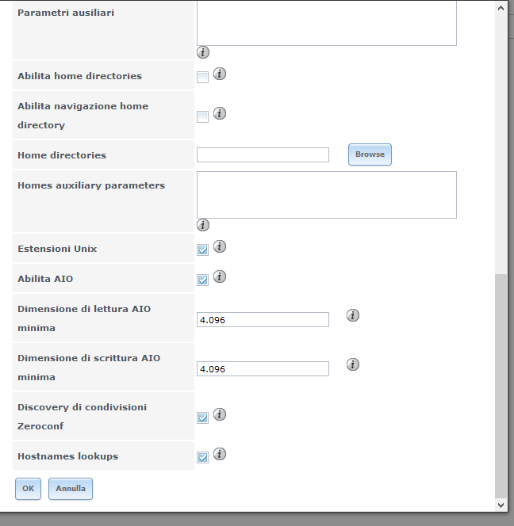
Task: Click info icon beside Estensioni Unix
Action: (220, 246)
